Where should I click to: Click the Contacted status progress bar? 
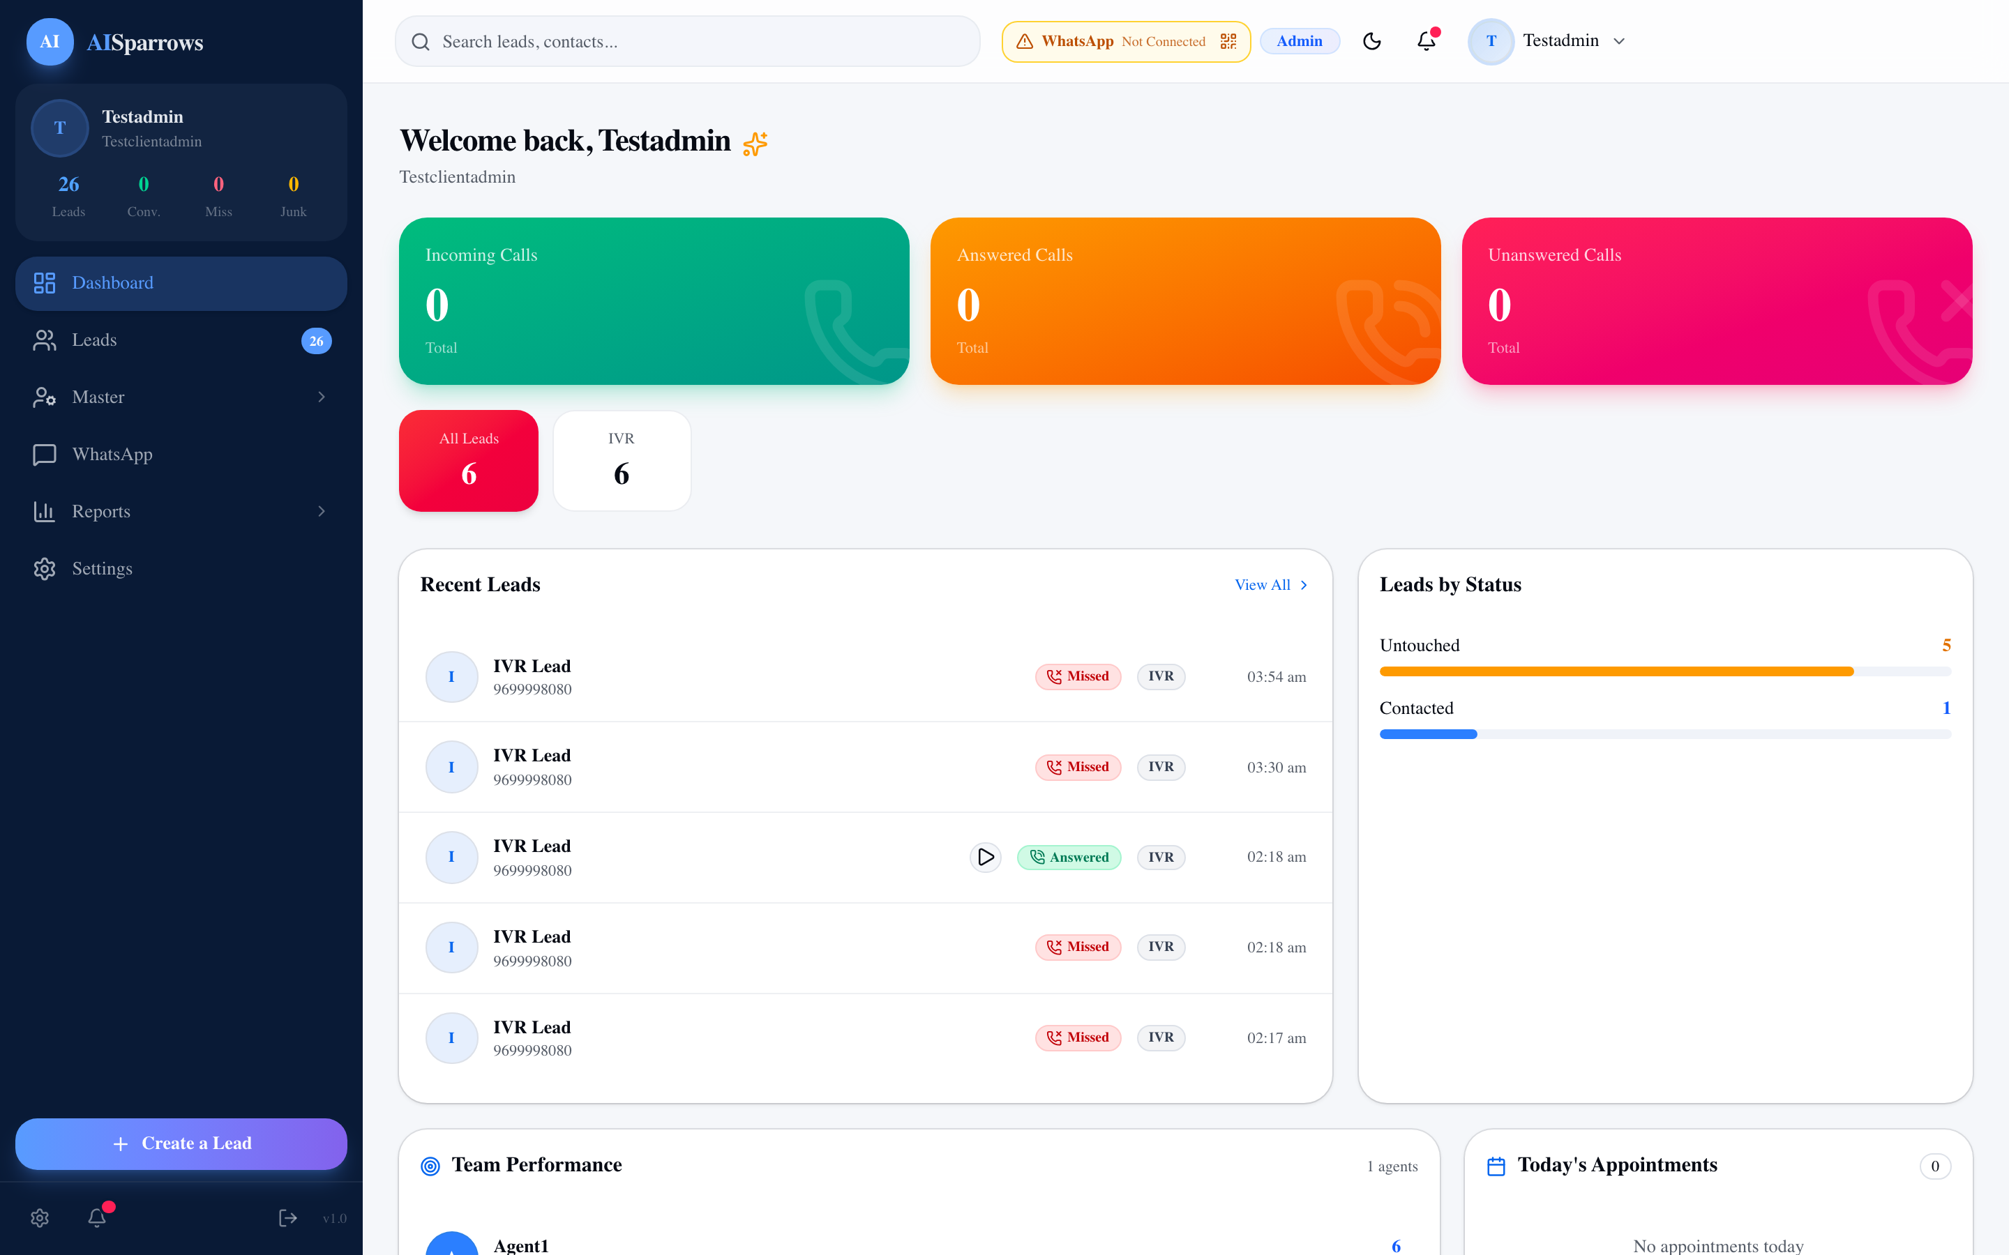pos(1665,735)
